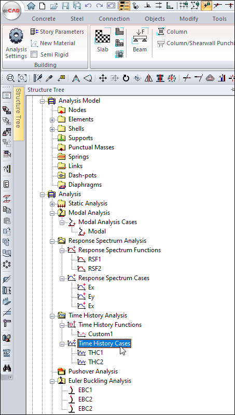Select the Move cross-arrows tool
The width and height of the screenshot is (235, 415).
point(103,78)
